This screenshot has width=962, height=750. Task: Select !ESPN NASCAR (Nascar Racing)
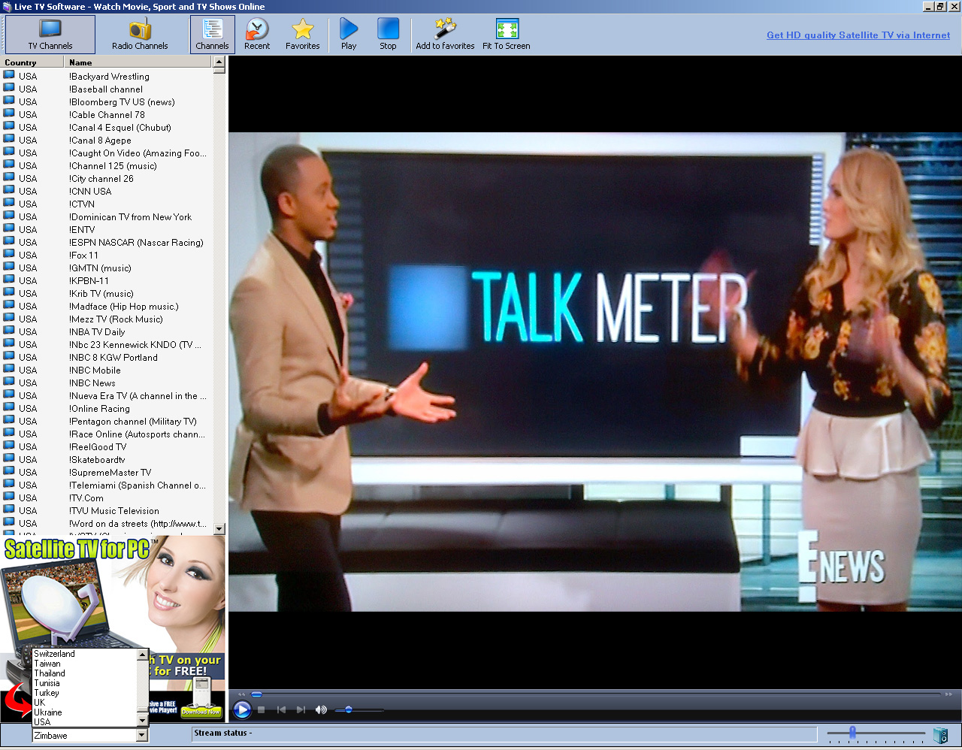click(x=136, y=243)
